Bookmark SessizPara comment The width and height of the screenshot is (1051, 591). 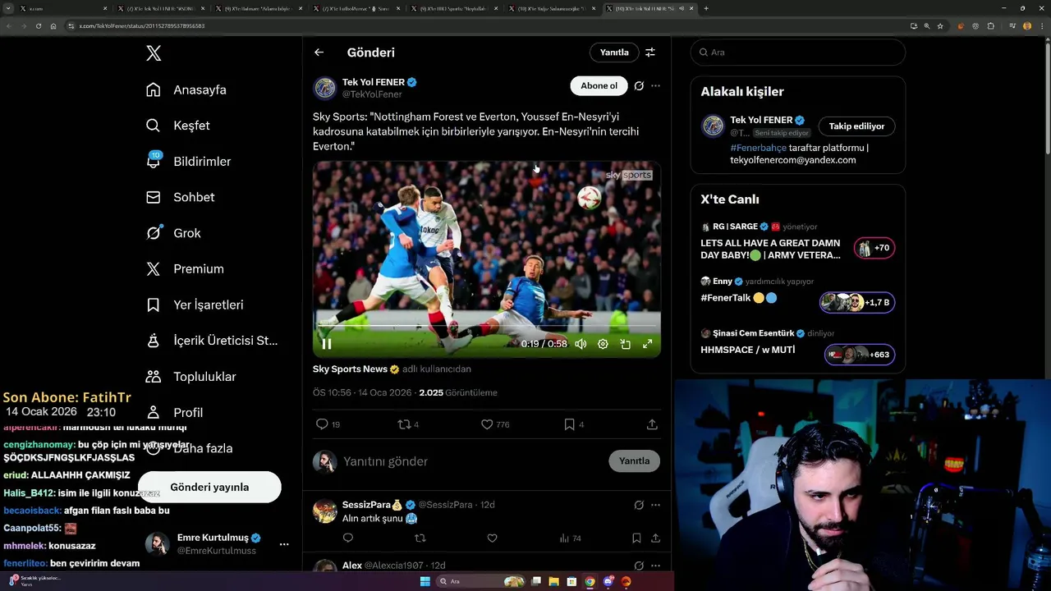[636, 538]
